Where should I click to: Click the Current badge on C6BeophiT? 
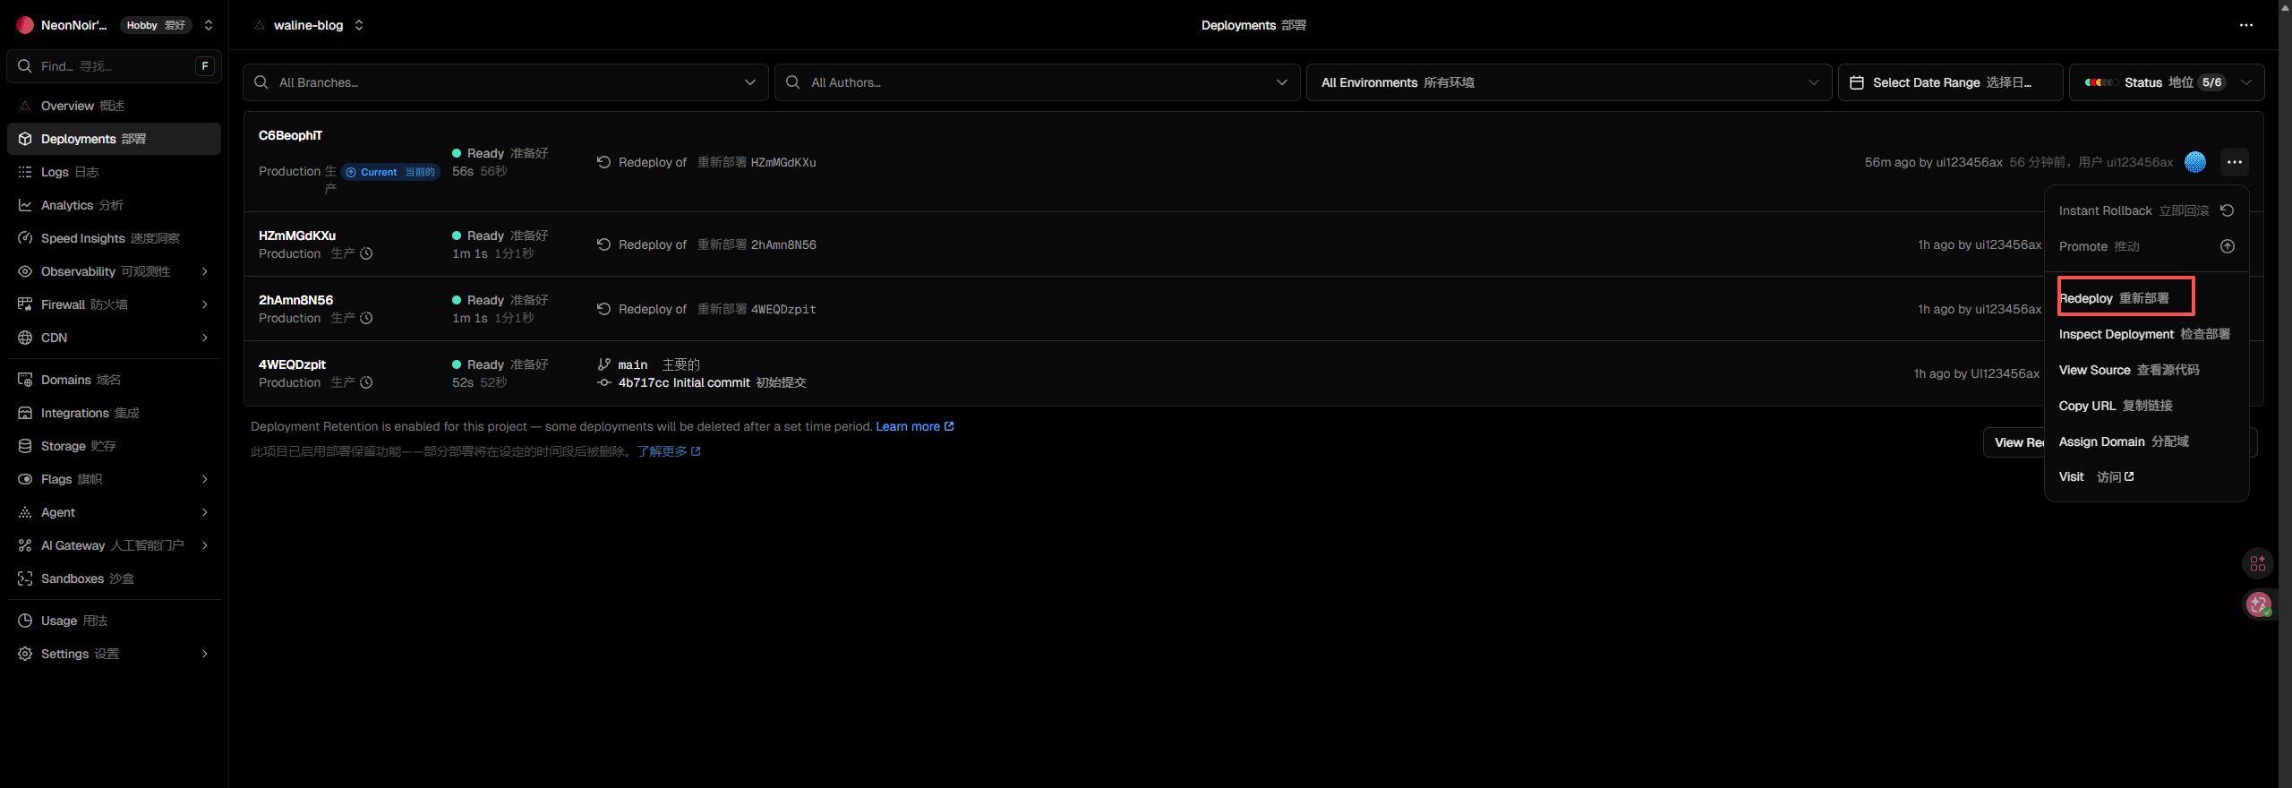391,172
